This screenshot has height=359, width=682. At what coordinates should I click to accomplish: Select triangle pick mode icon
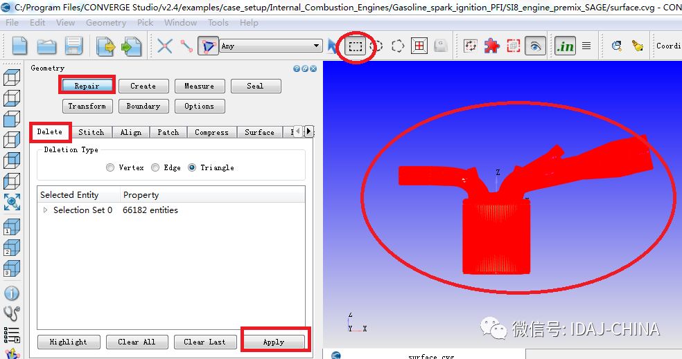point(208,46)
